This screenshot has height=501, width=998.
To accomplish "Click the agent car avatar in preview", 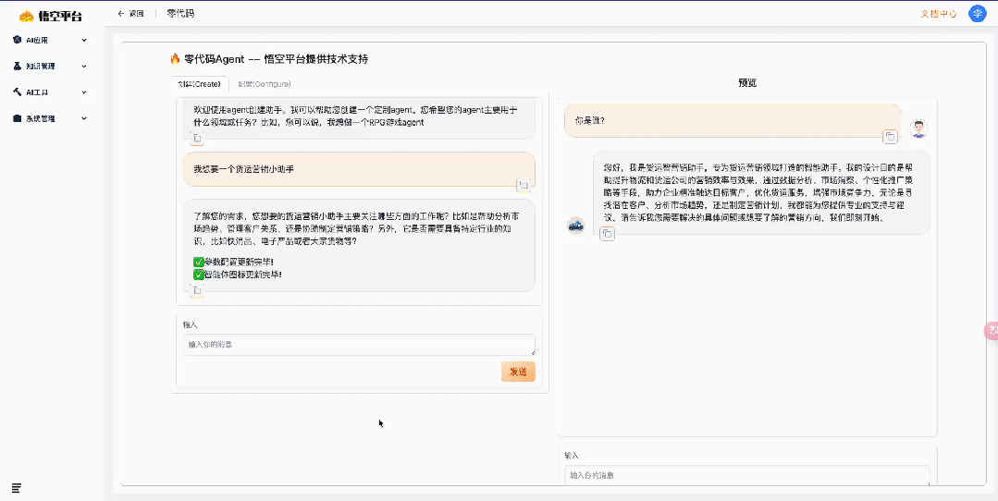I will tap(576, 225).
